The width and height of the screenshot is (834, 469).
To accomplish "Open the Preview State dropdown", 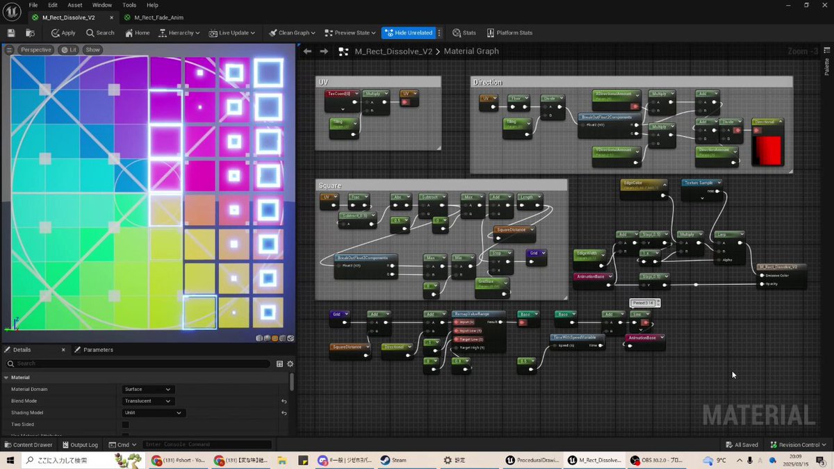I will 350,33.
